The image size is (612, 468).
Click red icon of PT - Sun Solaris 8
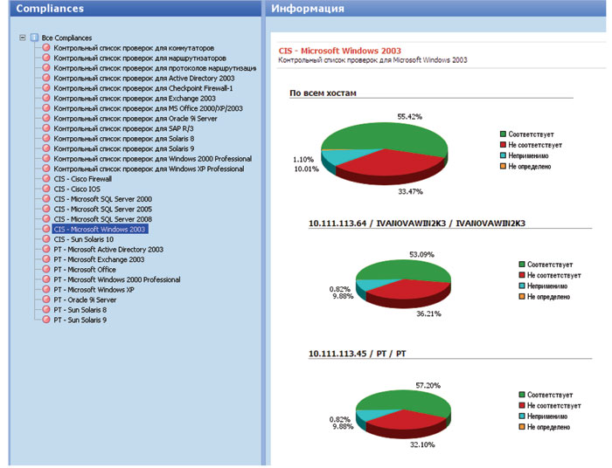coord(46,309)
